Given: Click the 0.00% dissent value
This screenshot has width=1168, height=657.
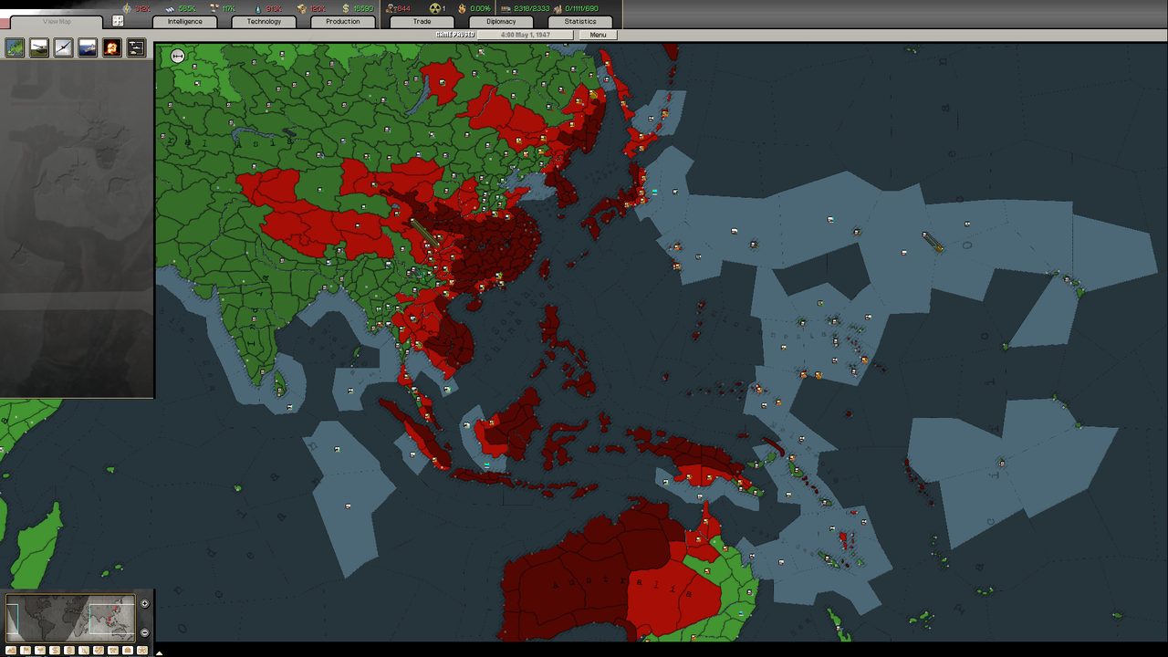Looking at the screenshot, I should [480, 8].
